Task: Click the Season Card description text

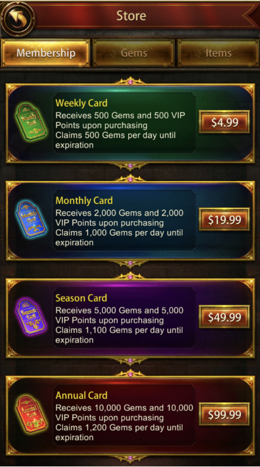Action: pyautogui.click(x=120, y=325)
